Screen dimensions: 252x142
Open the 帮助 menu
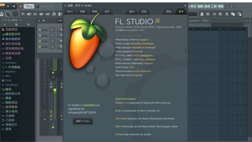[221, 6]
